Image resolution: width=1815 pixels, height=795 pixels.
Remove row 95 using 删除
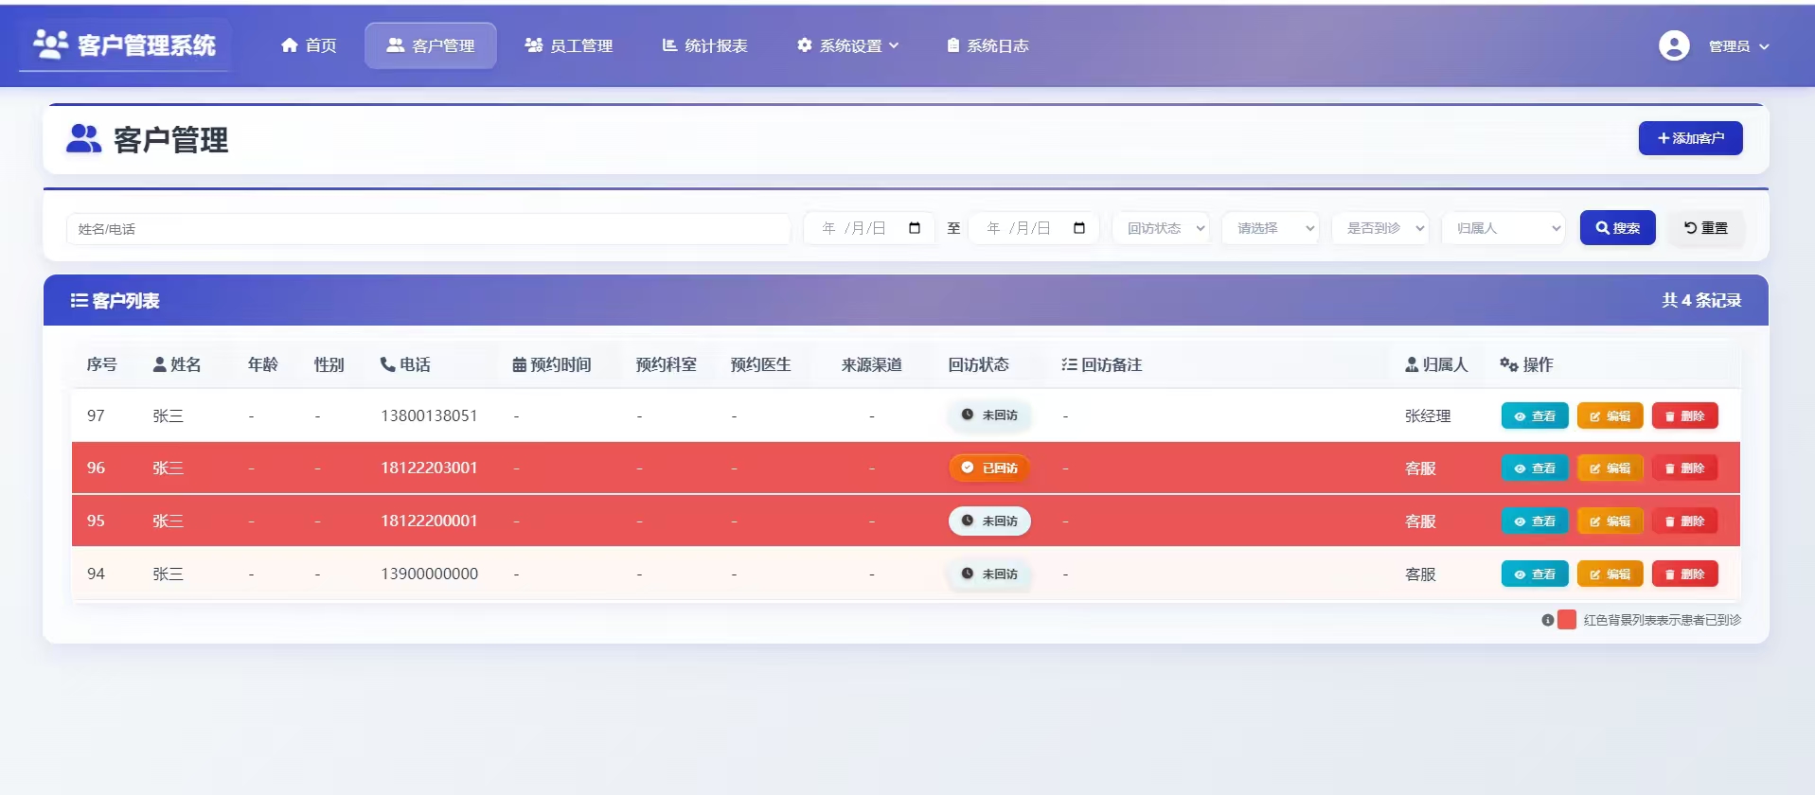1685,521
